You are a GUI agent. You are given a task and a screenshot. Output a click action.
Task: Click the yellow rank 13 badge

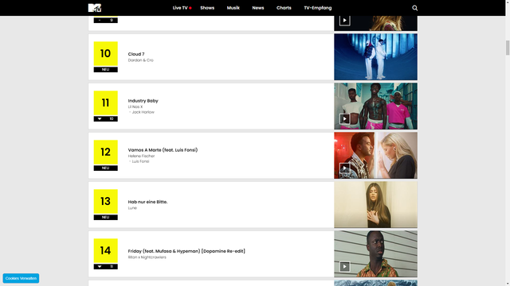pyautogui.click(x=106, y=201)
